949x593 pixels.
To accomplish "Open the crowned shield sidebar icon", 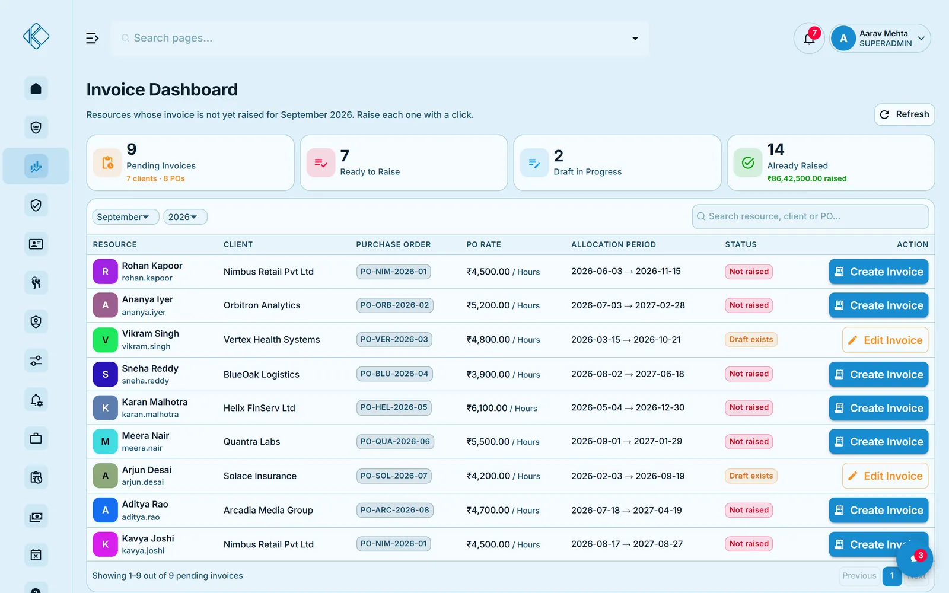I will [36, 127].
